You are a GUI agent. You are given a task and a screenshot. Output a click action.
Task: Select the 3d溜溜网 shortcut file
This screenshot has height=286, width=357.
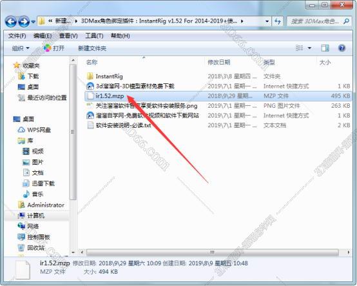(x=130, y=86)
